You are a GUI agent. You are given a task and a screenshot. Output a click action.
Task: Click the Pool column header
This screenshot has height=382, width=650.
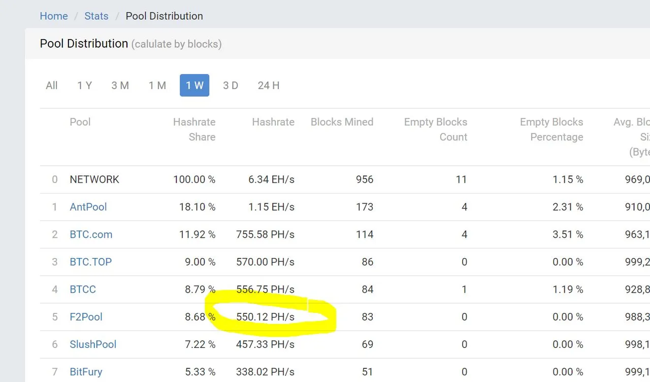80,122
